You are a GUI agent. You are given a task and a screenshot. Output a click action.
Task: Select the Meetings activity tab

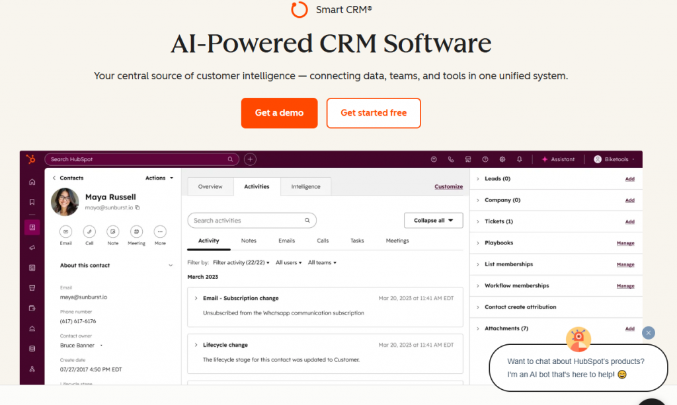tap(397, 240)
